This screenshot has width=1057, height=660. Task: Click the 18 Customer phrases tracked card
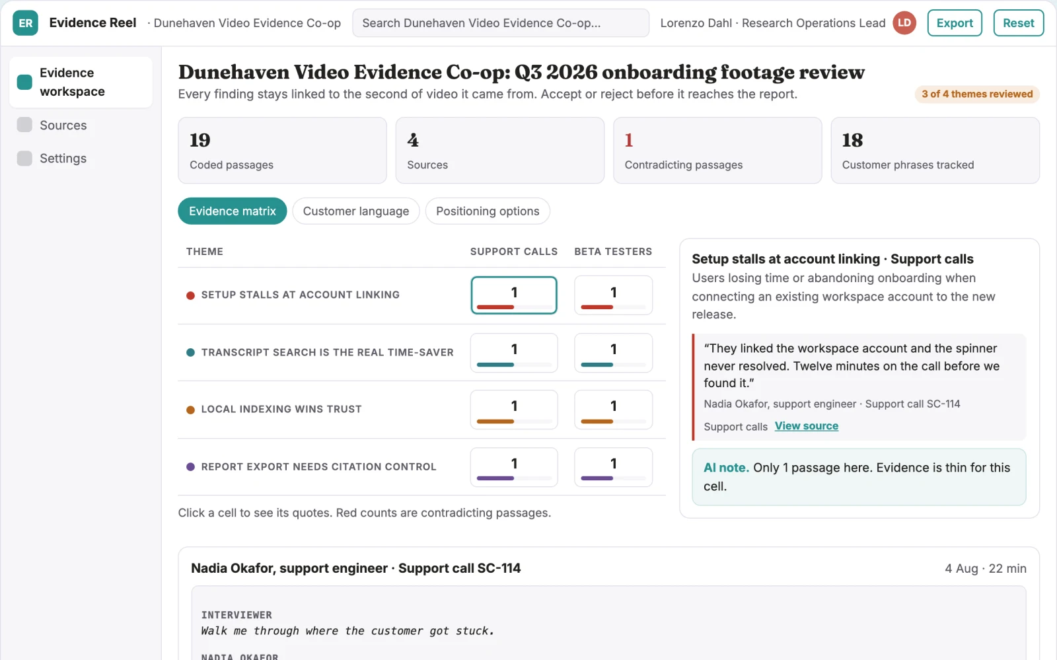935,151
